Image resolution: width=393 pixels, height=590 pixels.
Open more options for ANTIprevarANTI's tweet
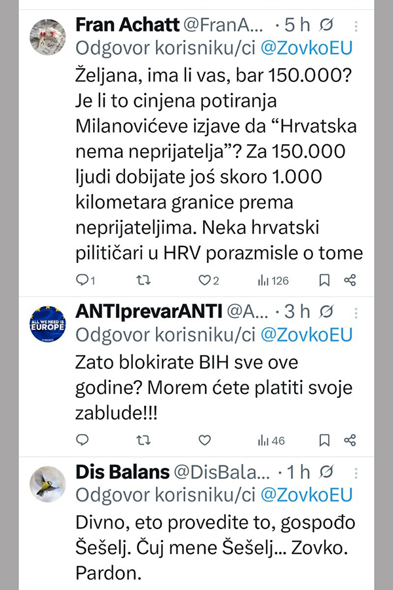click(356, 311)
